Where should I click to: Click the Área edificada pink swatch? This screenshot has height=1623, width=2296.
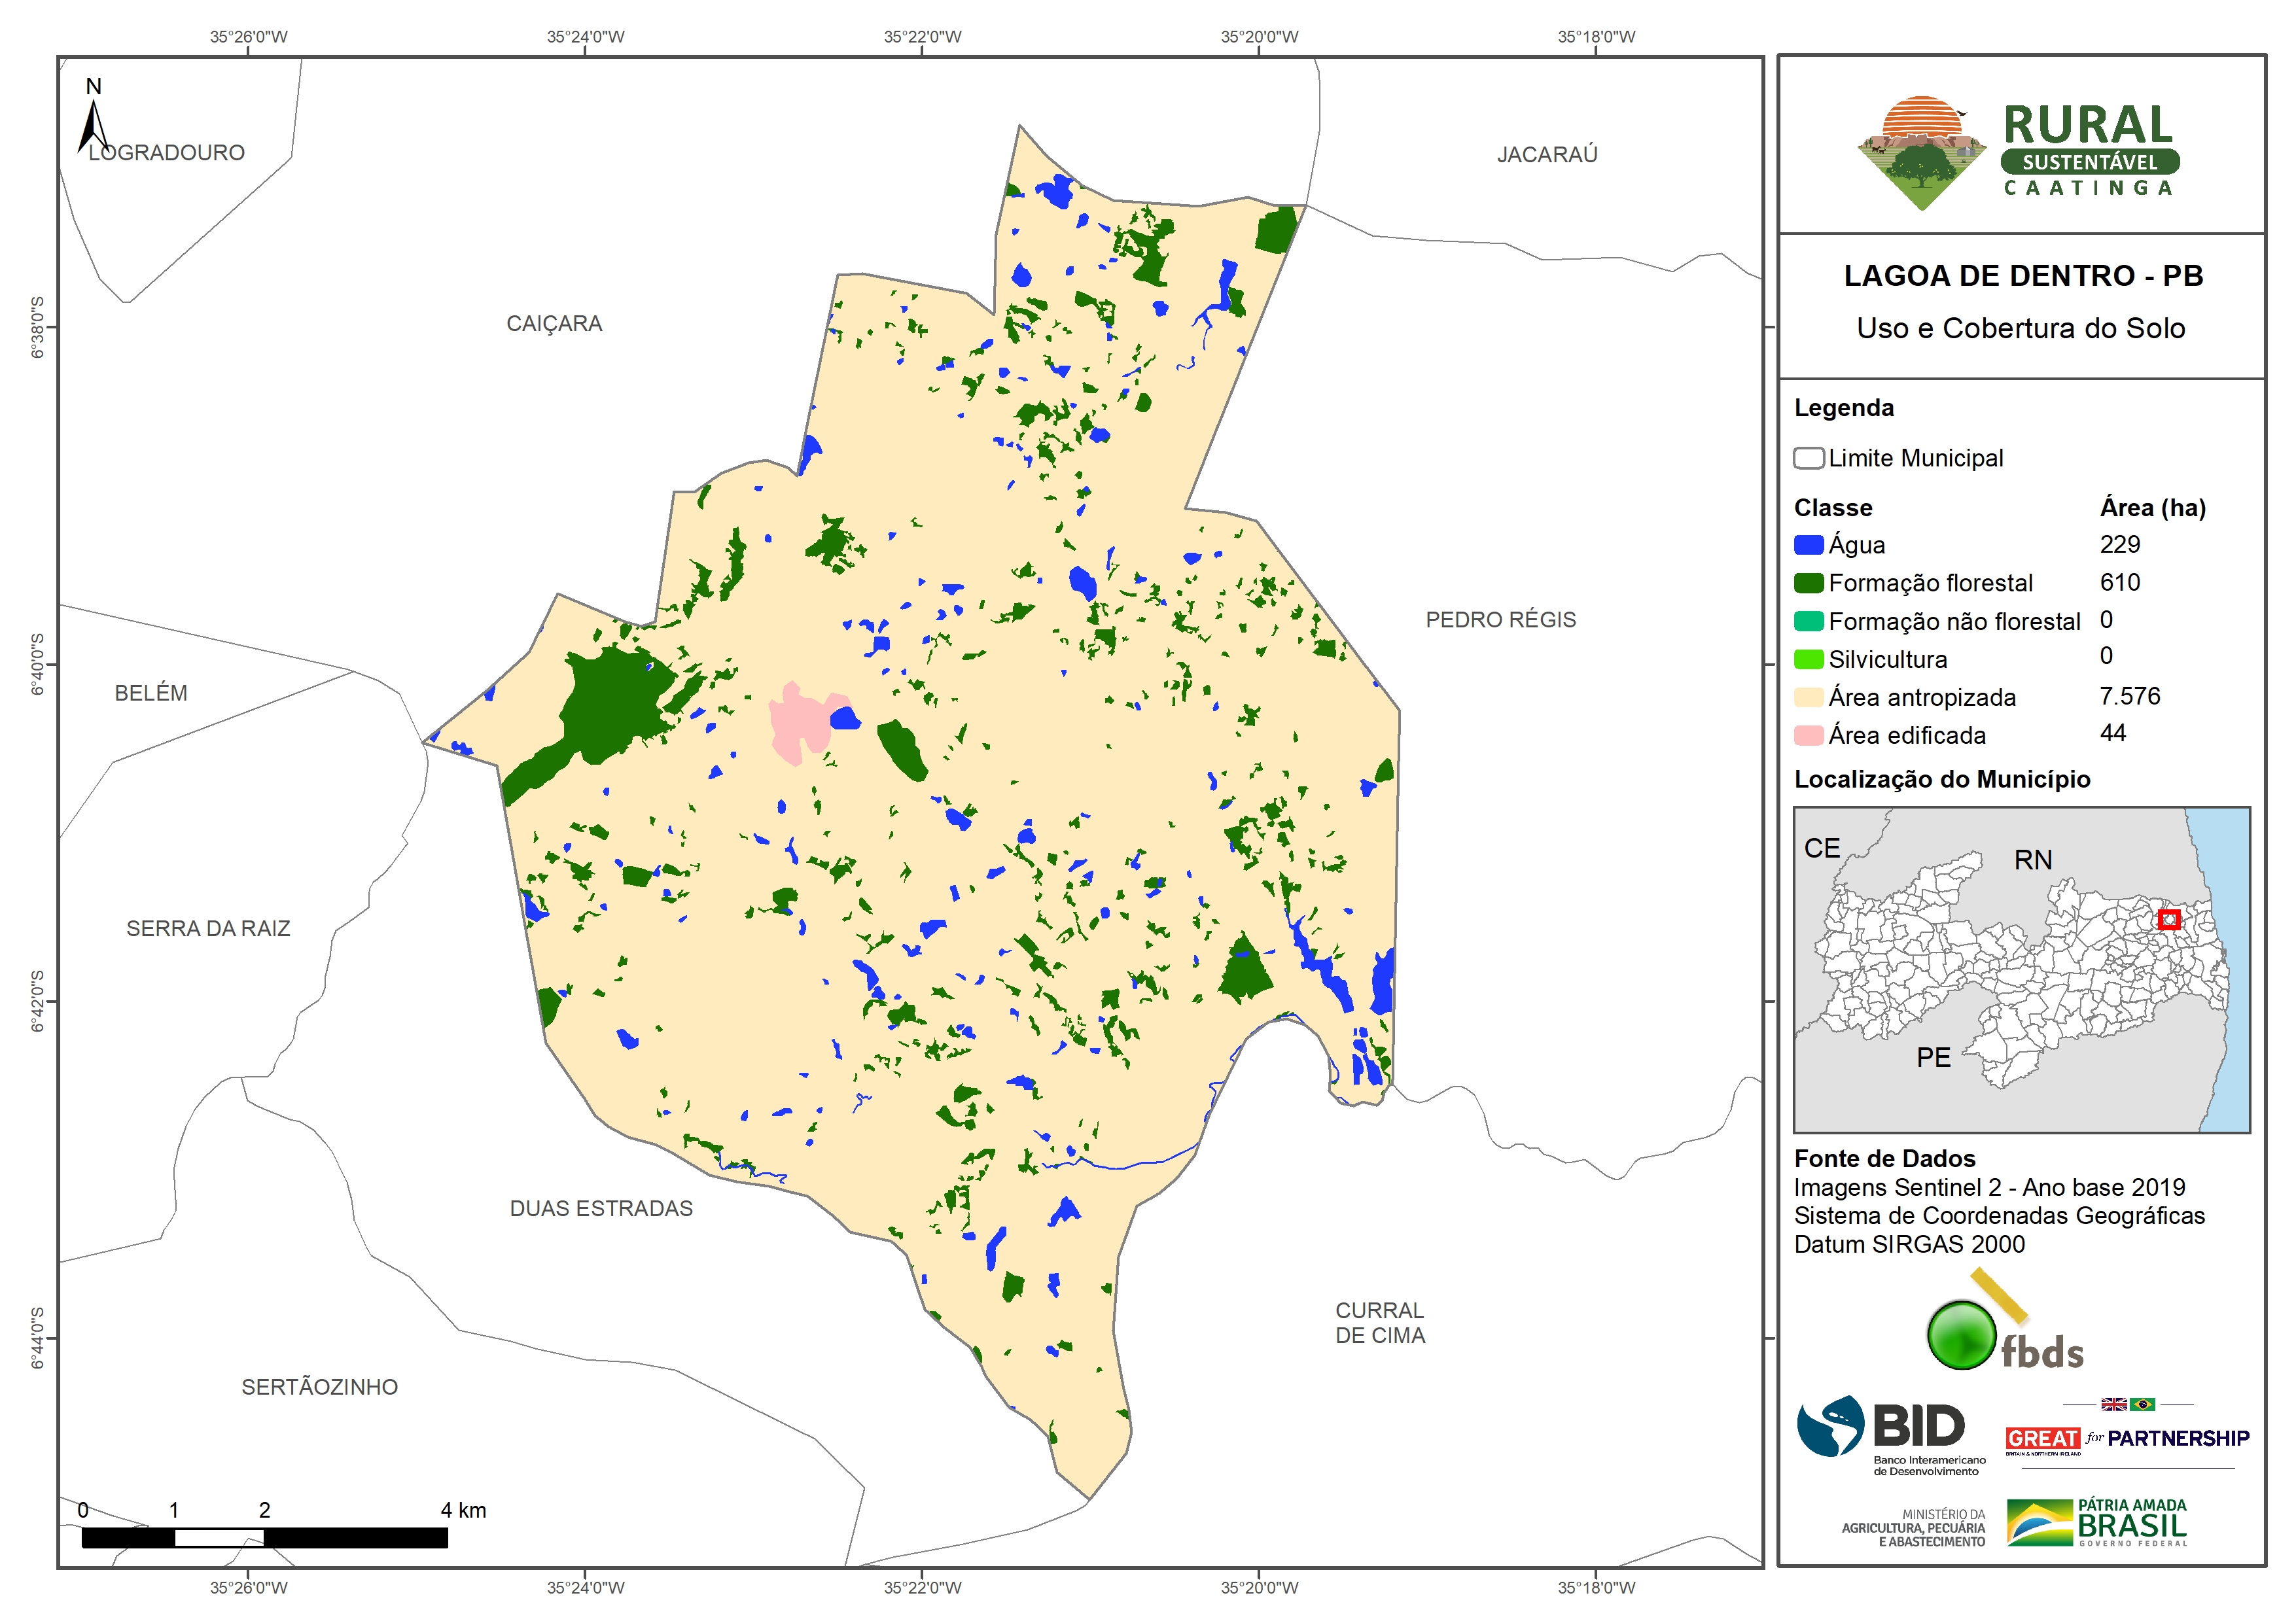1808,735
